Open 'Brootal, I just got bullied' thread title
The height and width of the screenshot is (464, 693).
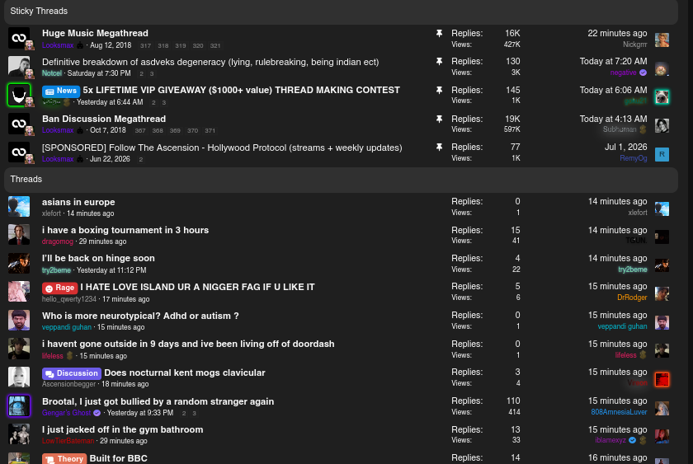[158, 401]
